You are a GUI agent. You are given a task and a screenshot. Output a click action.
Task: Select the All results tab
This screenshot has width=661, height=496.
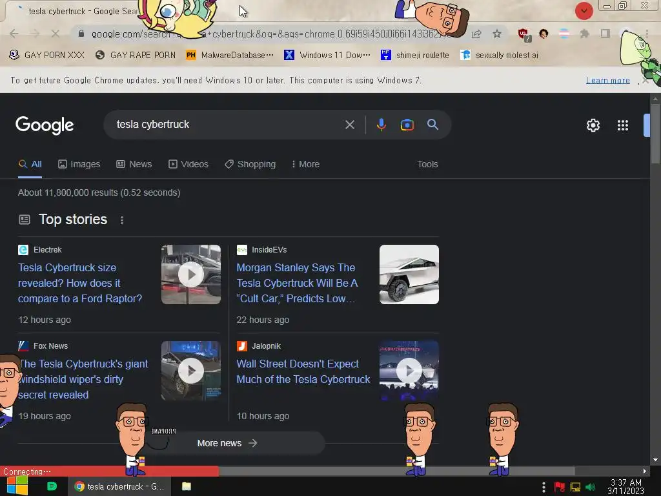[x=30, y=164]
